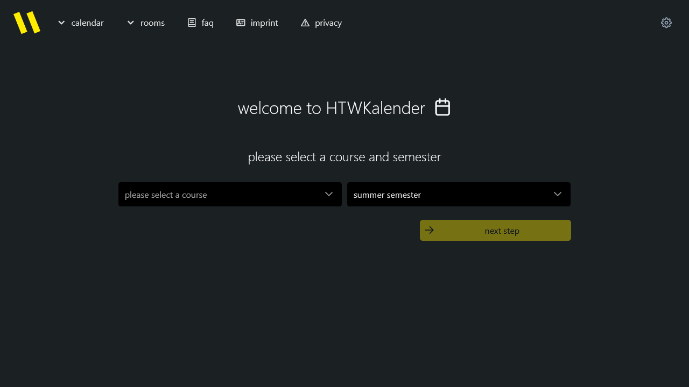Expand the rooms menu chevron
689x387 pixels.
click(131, 23)
